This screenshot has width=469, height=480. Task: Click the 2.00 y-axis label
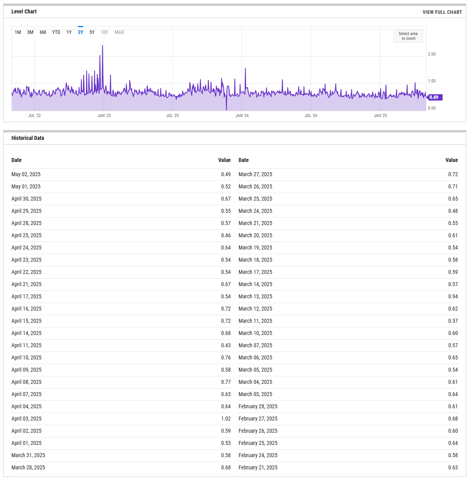point(432,54)
